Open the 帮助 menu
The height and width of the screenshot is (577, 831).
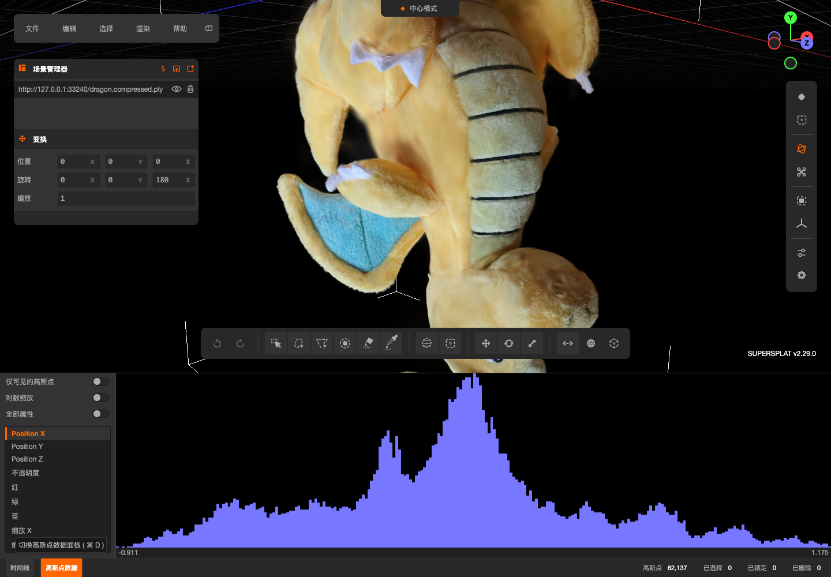pyautogui.click(x=180, y=28)
